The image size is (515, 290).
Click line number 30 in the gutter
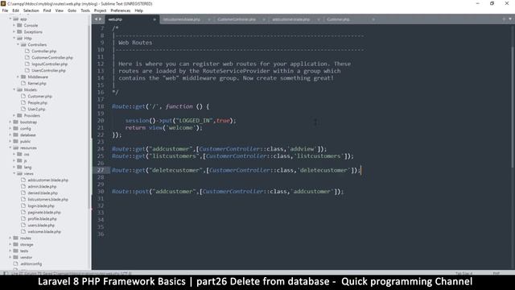(x=101, y=192)
